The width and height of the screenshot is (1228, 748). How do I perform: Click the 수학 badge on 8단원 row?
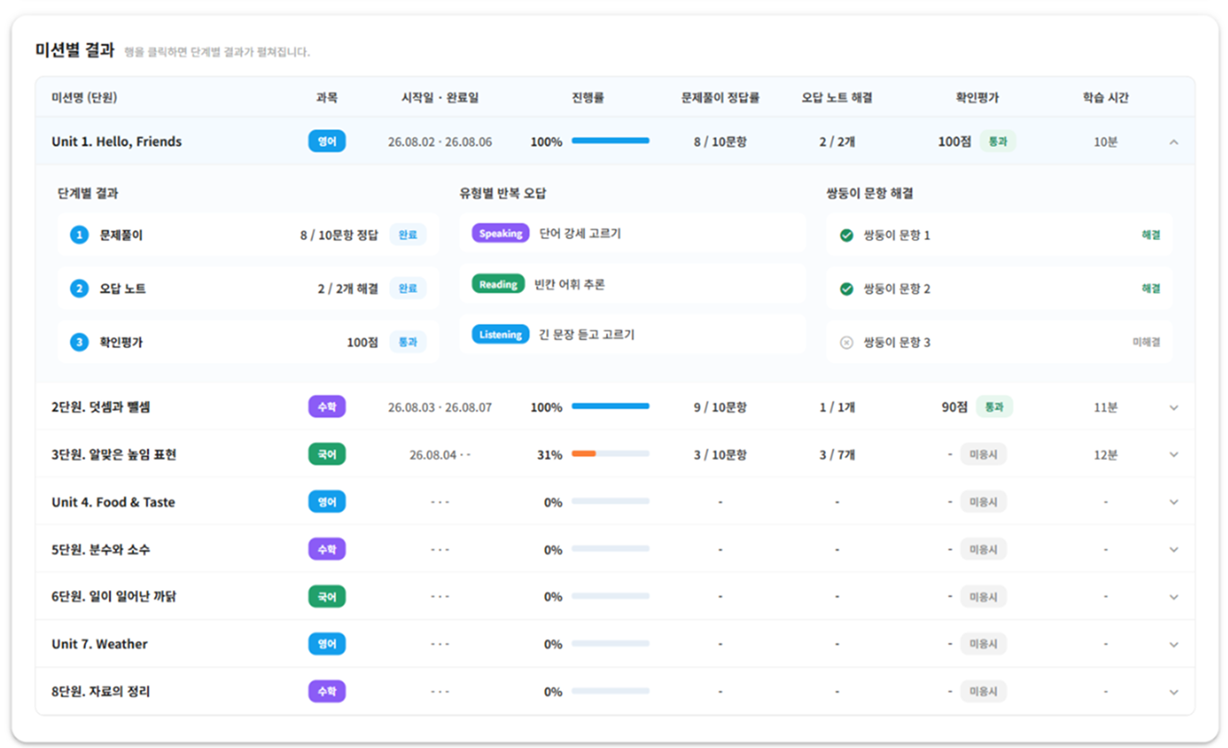(x=327, y=692)
